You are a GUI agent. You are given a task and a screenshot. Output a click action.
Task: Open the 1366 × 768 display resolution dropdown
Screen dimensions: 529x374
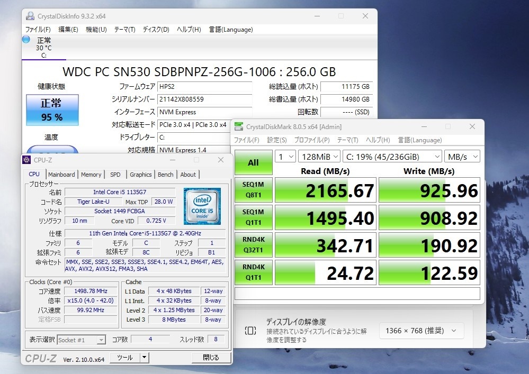tap(422, 331)
